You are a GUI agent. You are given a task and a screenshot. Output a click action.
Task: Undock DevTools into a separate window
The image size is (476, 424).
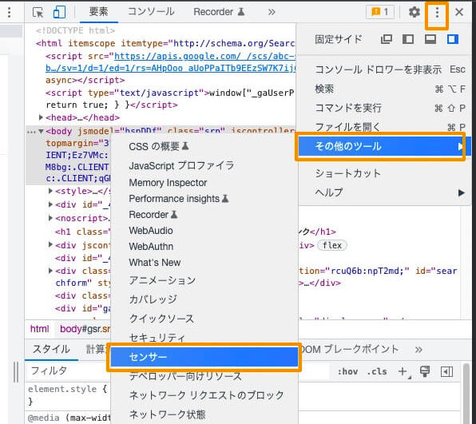click(x=386, y=39)
